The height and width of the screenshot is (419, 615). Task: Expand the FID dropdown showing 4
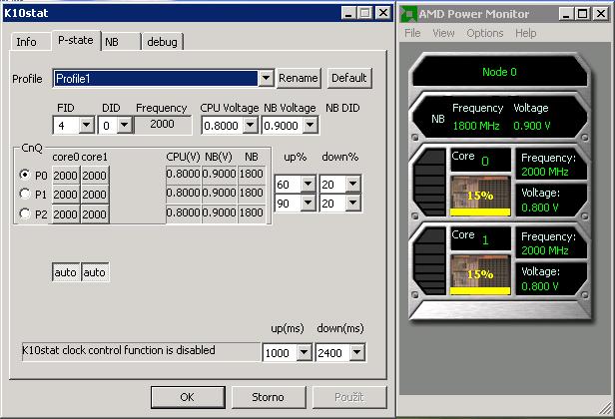(86, 126)
